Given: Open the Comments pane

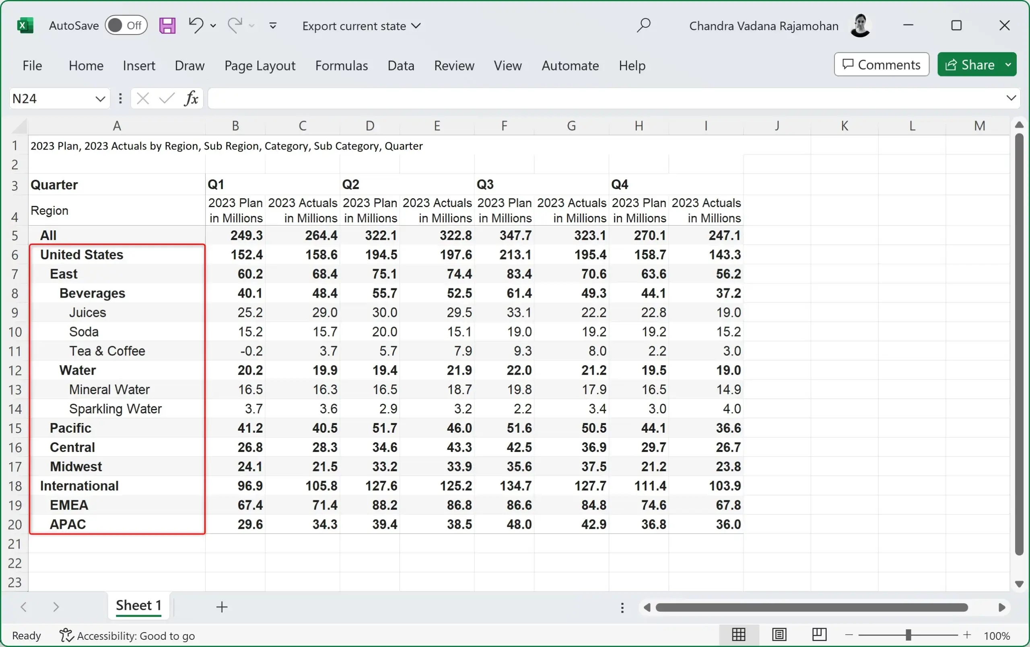Looking at the screenshot, I should click(x=882, y=65).
